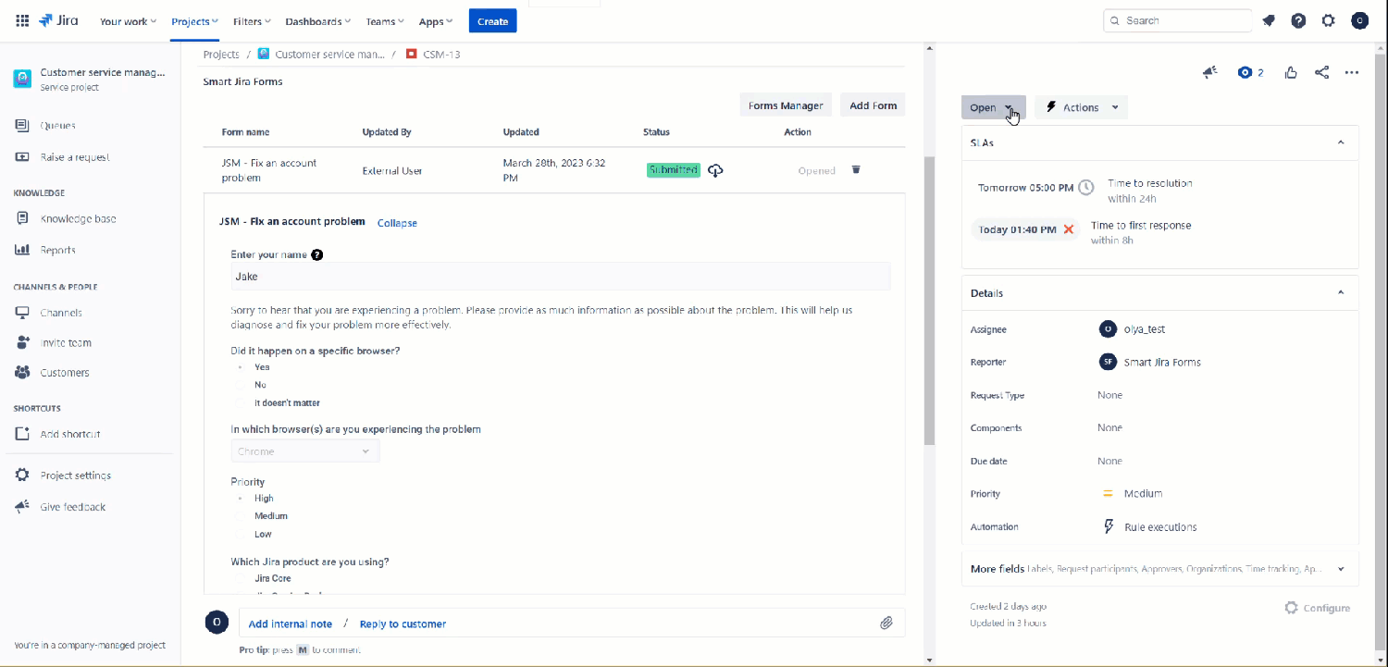Click the Create button
1388x667 pixels.
coord(492,20)
